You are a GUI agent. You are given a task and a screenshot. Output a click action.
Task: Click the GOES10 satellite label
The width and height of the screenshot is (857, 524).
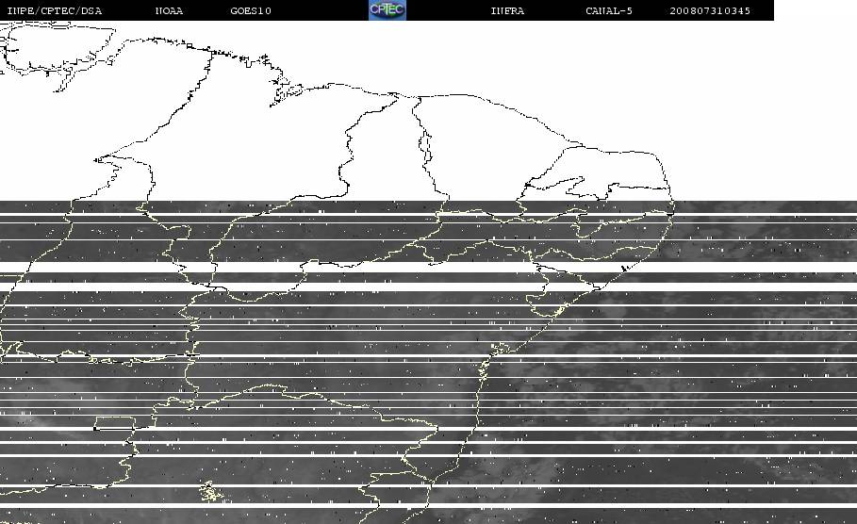251,10
